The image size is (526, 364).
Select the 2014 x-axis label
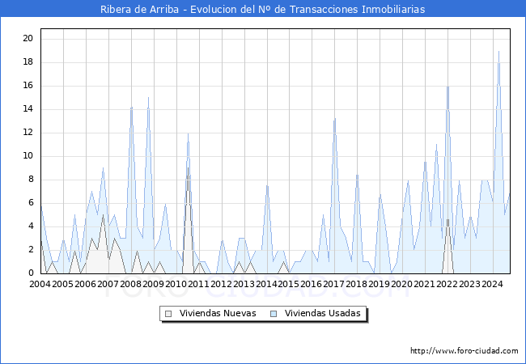click(x=266, y=284)
